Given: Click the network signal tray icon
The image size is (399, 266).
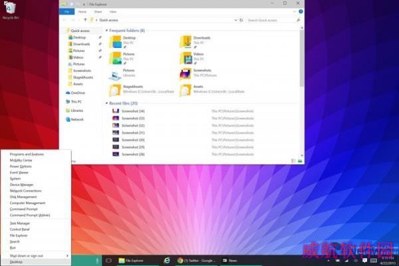Looking at the screenshot, I should click(346, 261).
